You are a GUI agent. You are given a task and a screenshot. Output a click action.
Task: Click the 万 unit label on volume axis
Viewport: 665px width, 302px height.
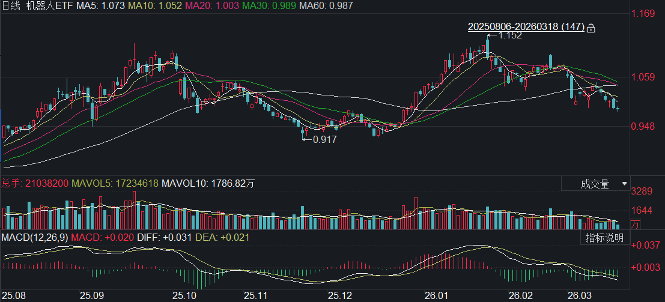point(635,225)
